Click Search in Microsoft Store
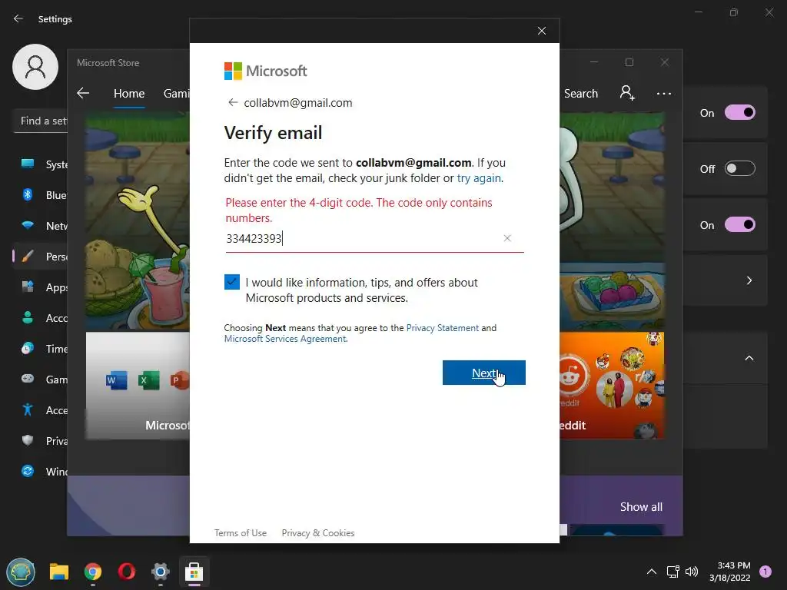This screenshot has height=590, width=787. [x=581, y=93]
